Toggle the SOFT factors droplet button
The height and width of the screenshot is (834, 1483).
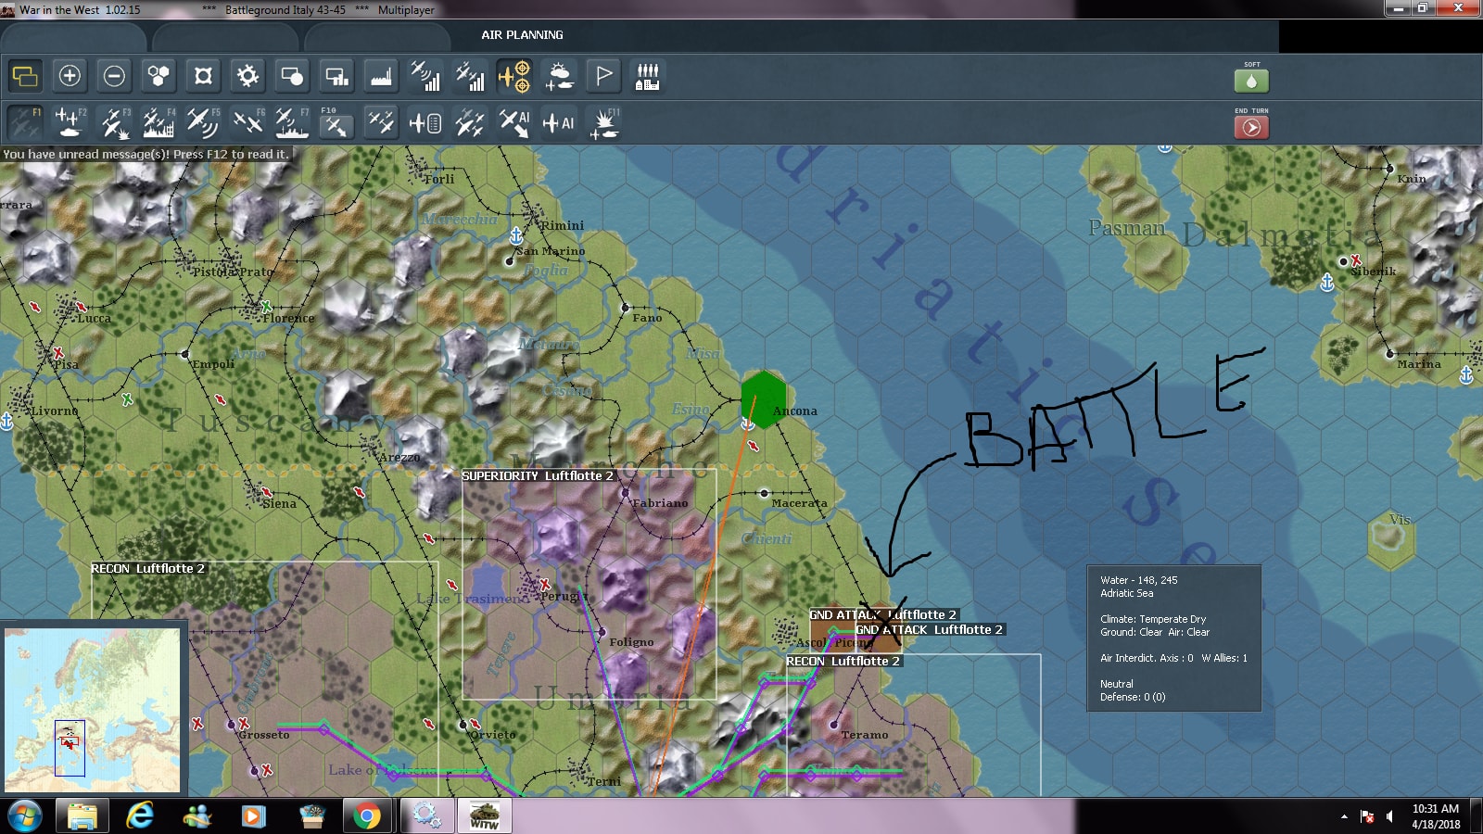point(1251,81)
